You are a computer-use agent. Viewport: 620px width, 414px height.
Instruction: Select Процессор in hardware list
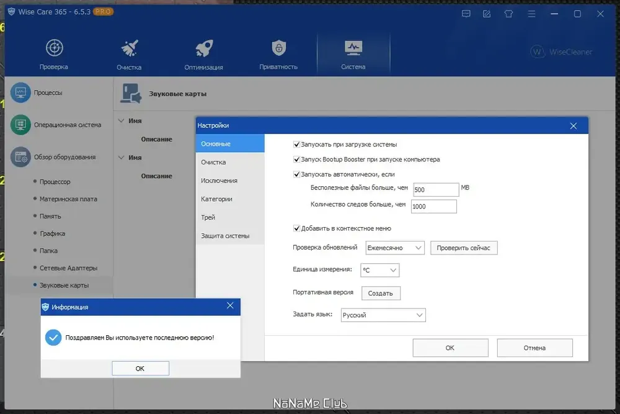55,182
